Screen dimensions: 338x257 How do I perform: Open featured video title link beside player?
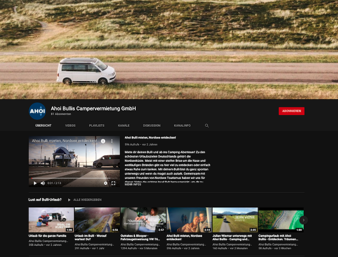tap(150, 138)
